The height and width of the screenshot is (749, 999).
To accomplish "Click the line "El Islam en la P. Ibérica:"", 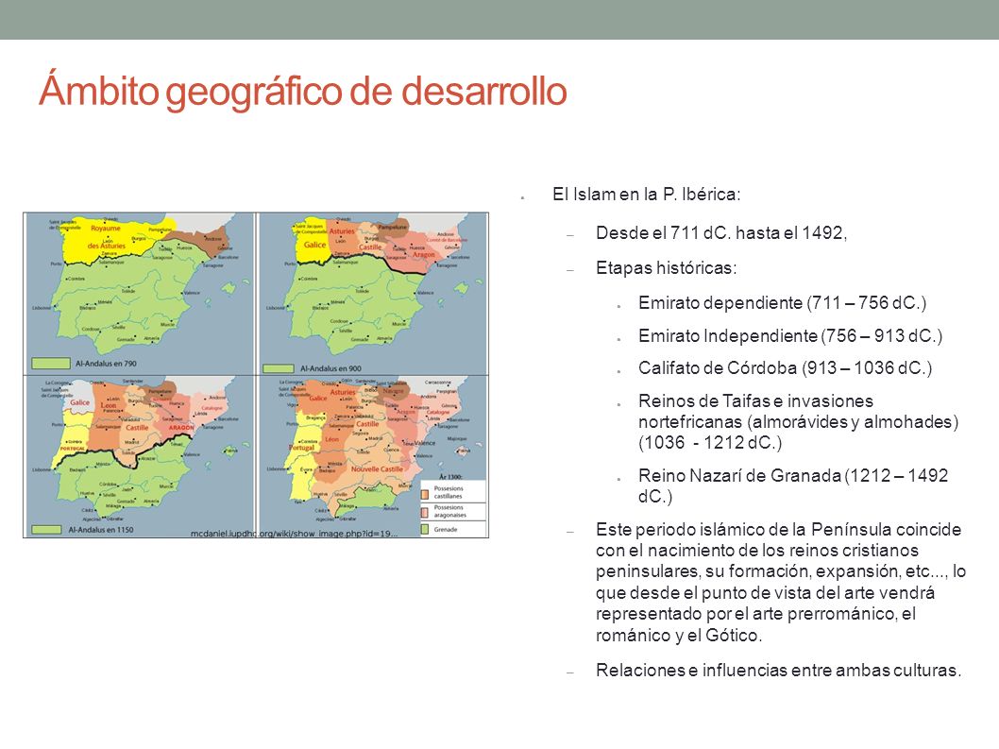I will click(x=646, y=195).
